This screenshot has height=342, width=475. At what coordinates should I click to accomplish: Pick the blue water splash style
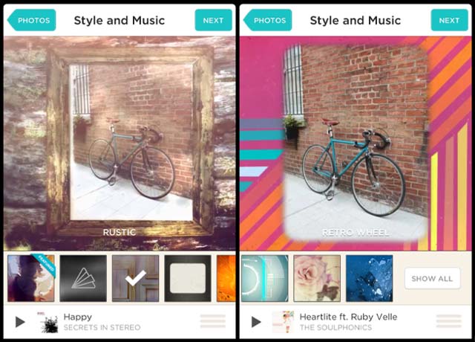(x=370, y=278)
